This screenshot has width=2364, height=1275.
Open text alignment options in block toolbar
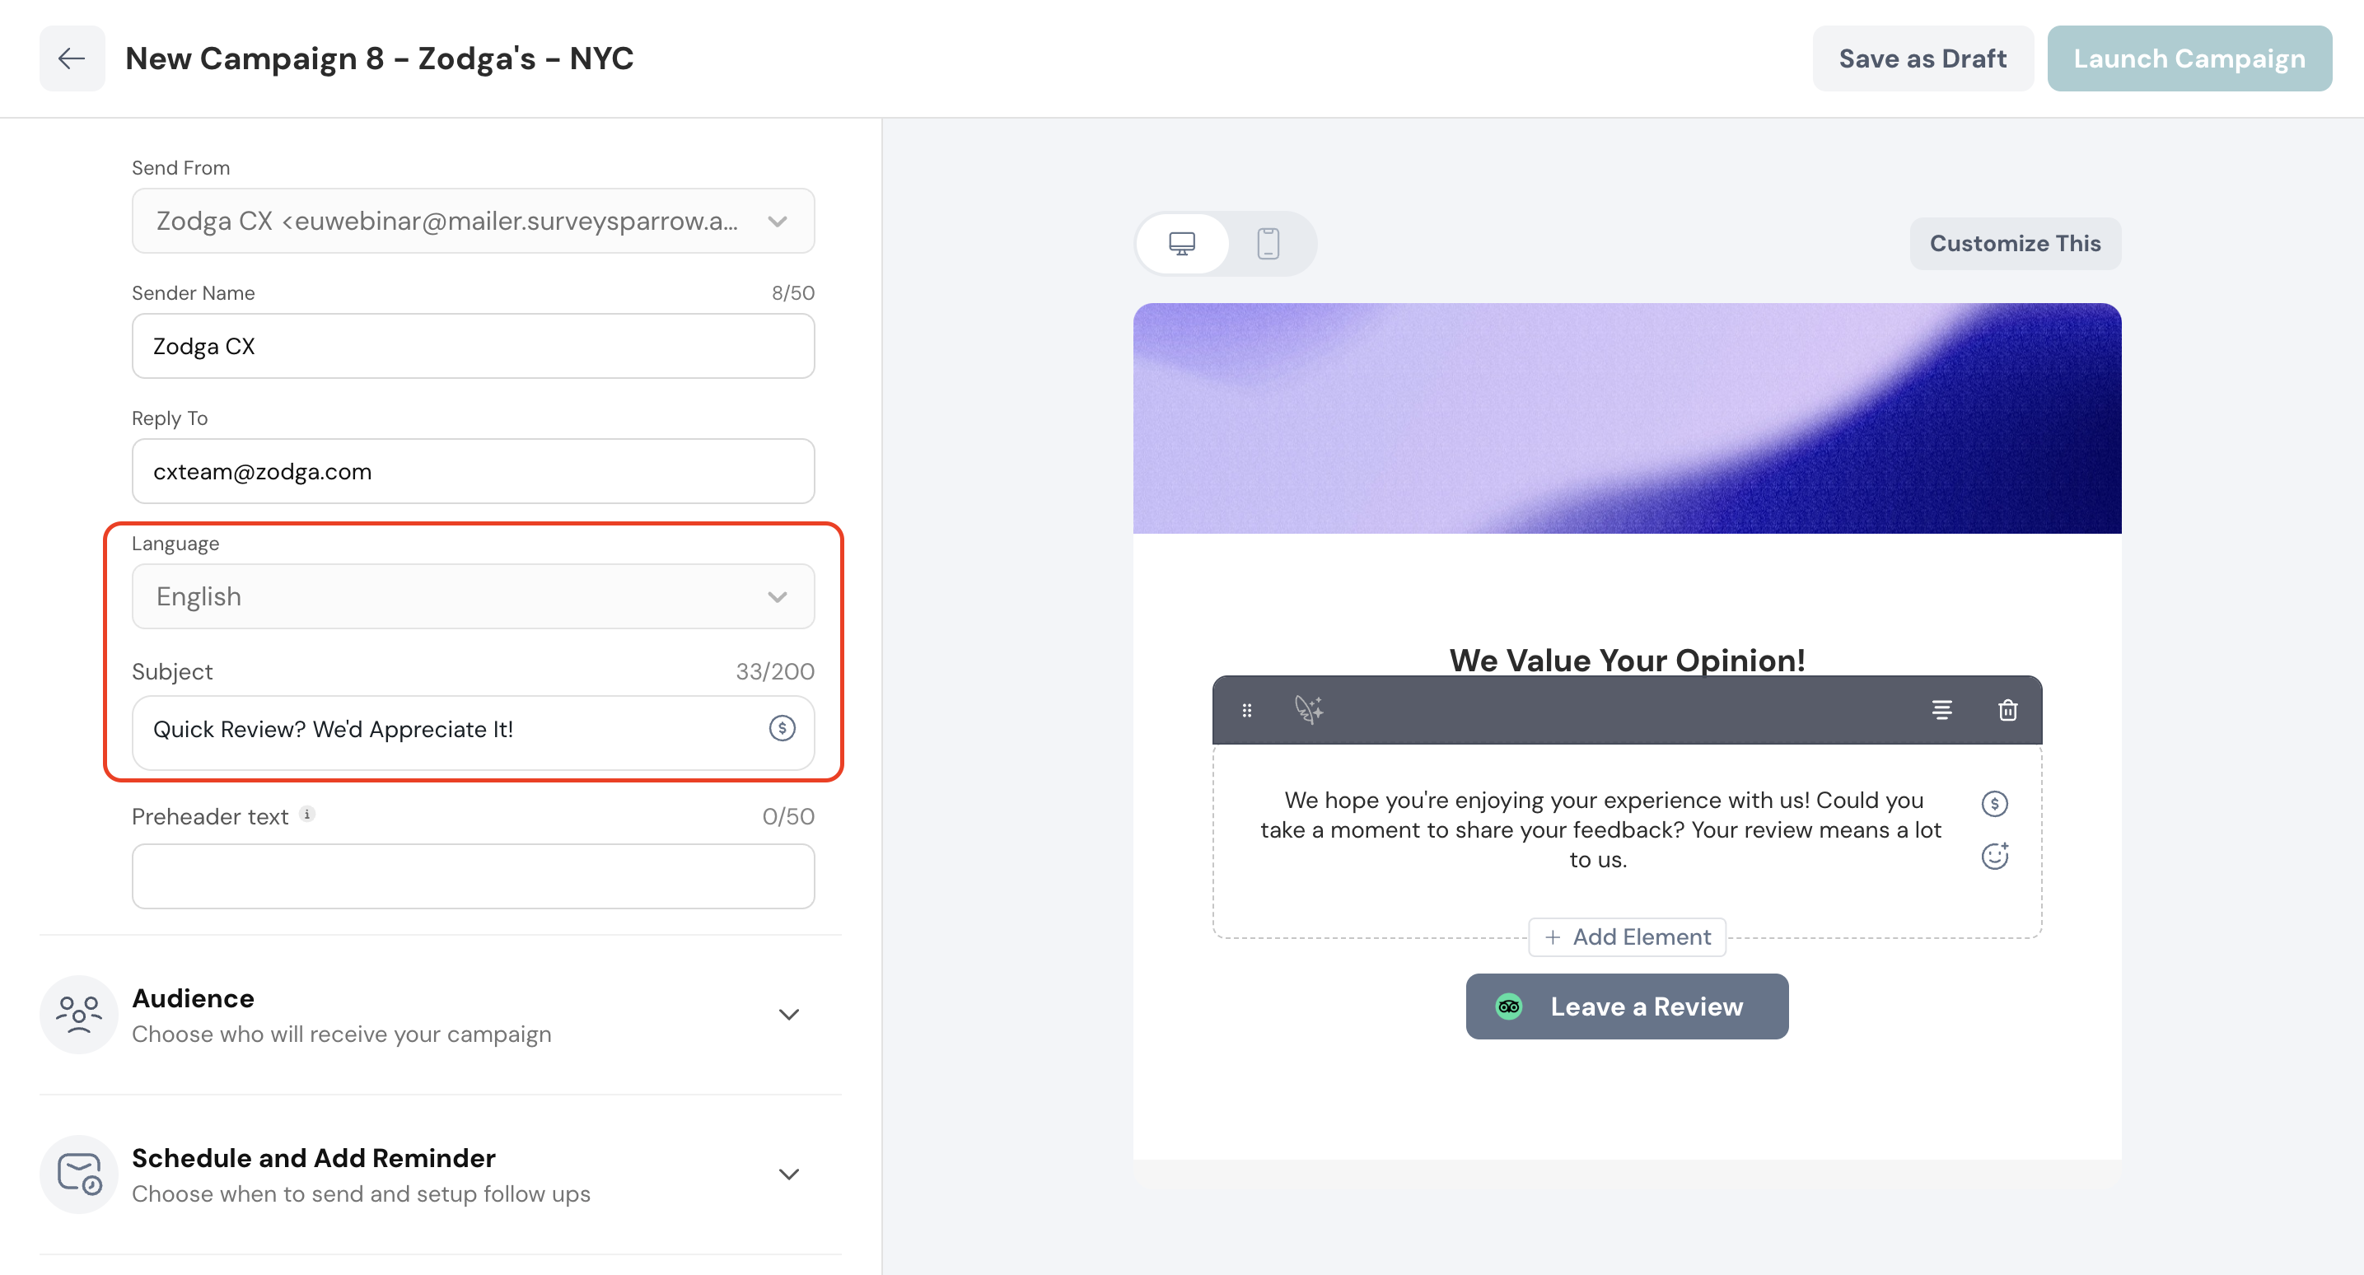(1941, 709)
